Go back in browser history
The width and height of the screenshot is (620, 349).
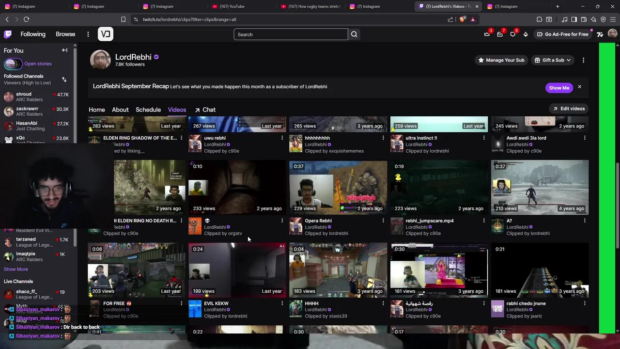(7, 19)
